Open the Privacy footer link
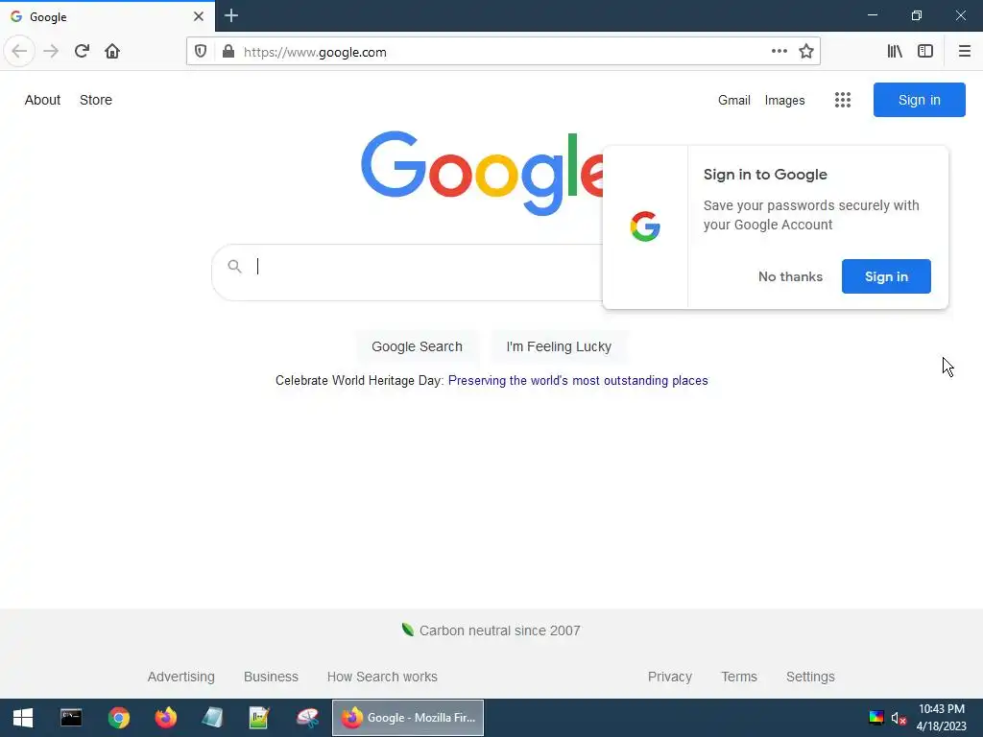 (669, 677)
